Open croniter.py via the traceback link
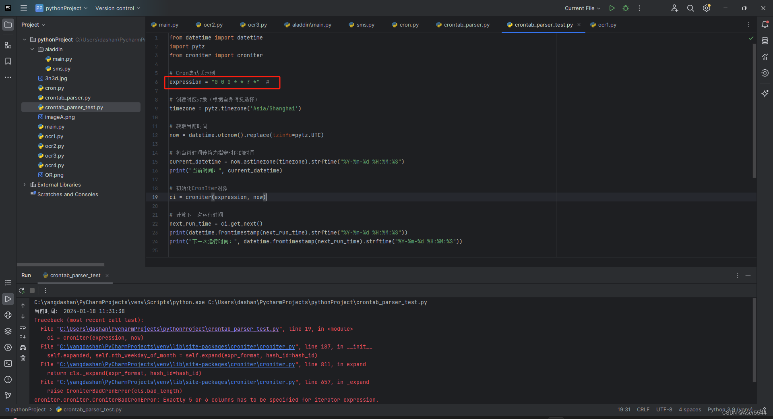 (x=177, y=346)
